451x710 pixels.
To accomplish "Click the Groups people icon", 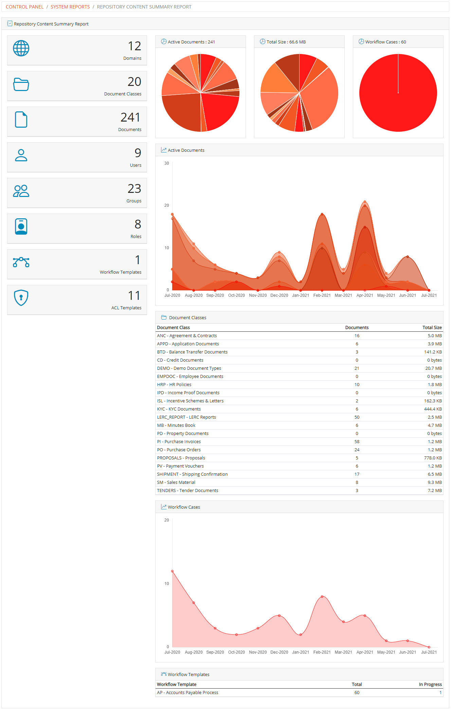I will (x=21, y=191).
